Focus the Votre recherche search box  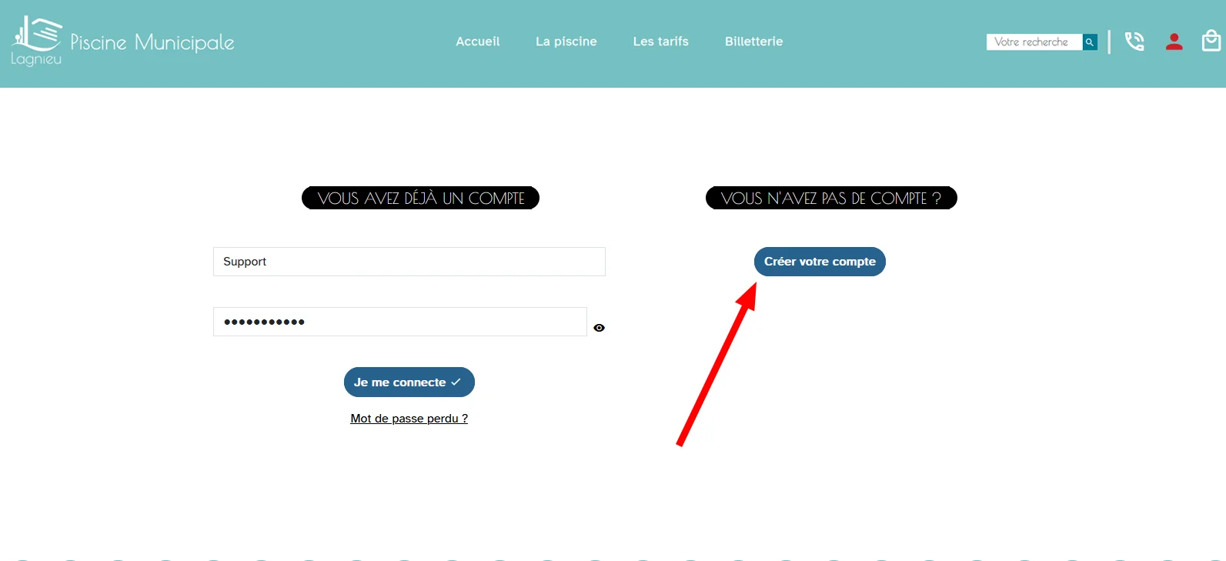1034,42
